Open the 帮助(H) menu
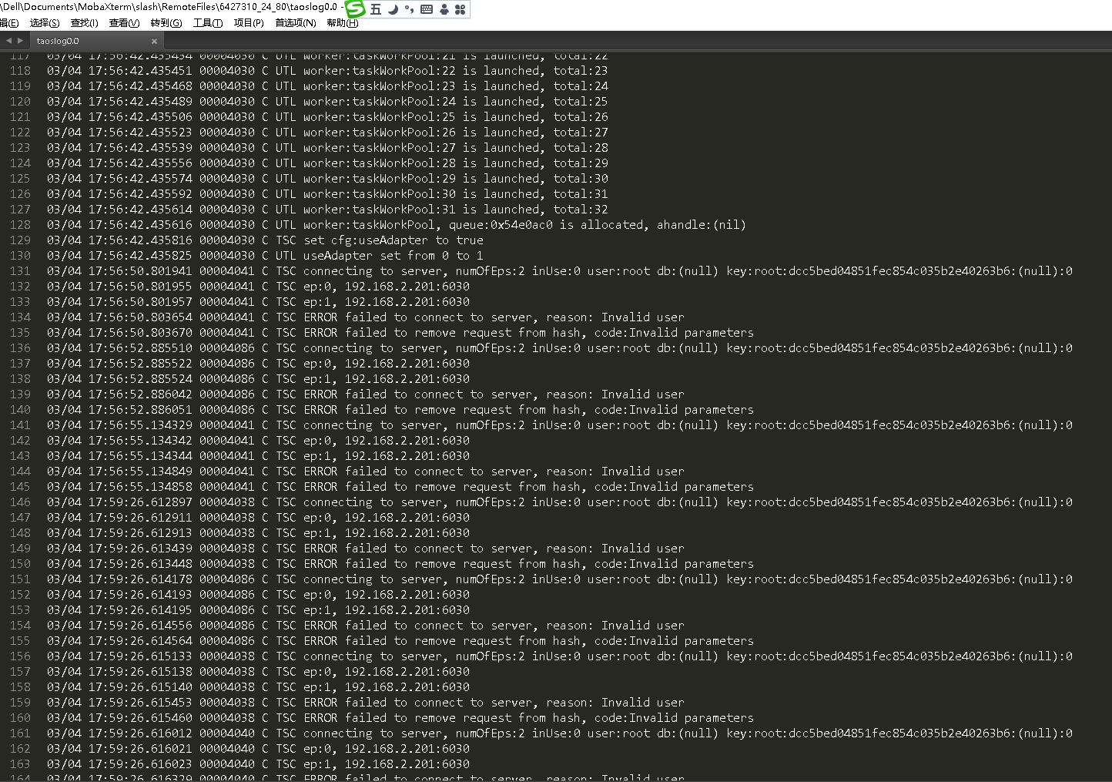The image size is (1112, 782). pyautogui.click(x=342, y=23)
